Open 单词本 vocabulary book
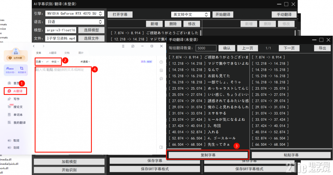Viewport: 333px width, 175px height. click(x=15, y=115)
